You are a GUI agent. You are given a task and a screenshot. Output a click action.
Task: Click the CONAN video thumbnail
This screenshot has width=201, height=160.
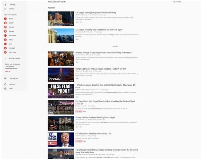tap(61, 75)
